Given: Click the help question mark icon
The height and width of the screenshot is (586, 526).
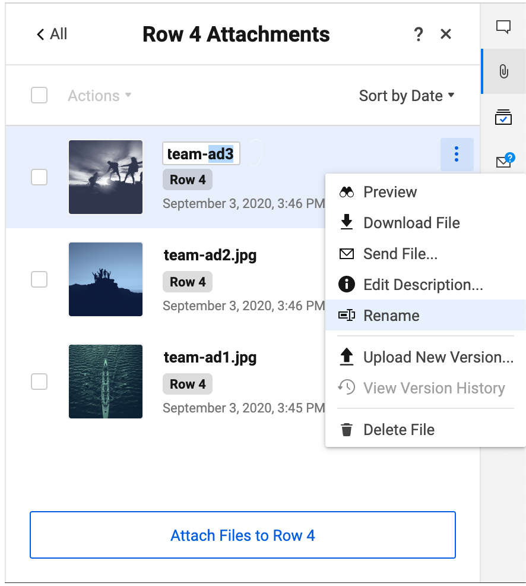Looking at the screenshot, I should tap(419, 34).
